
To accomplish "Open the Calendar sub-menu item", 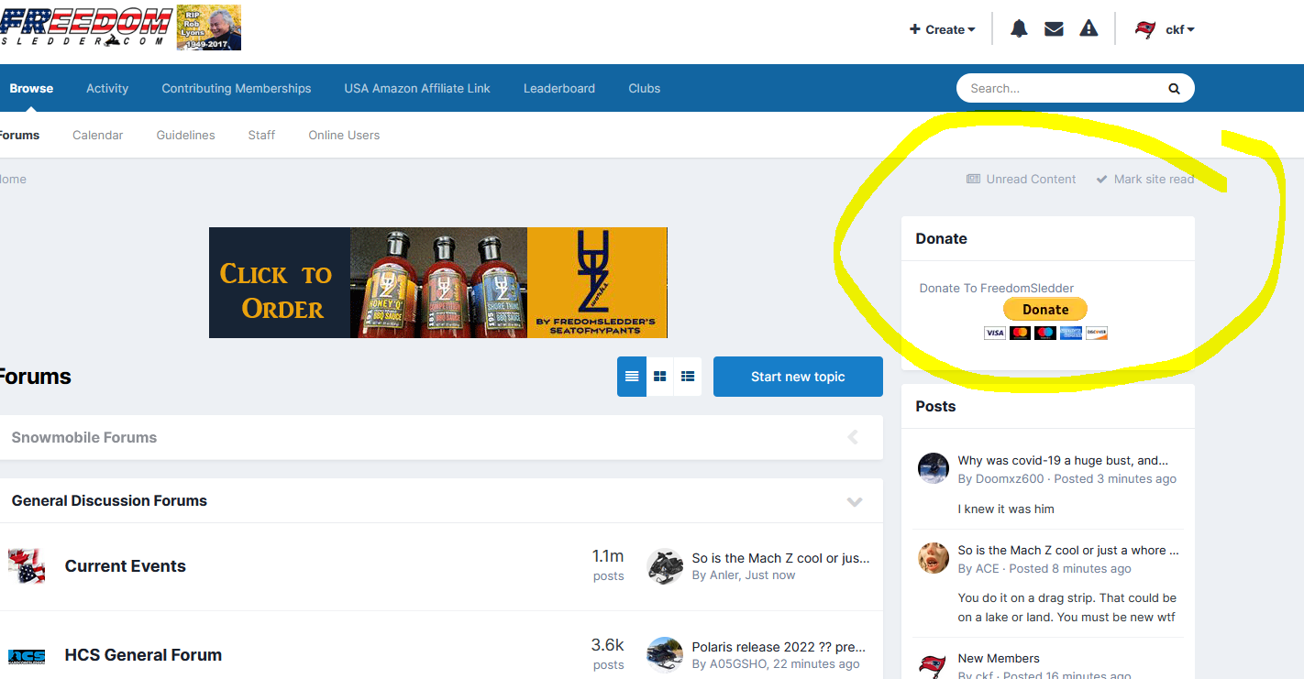I will (98, 135).
